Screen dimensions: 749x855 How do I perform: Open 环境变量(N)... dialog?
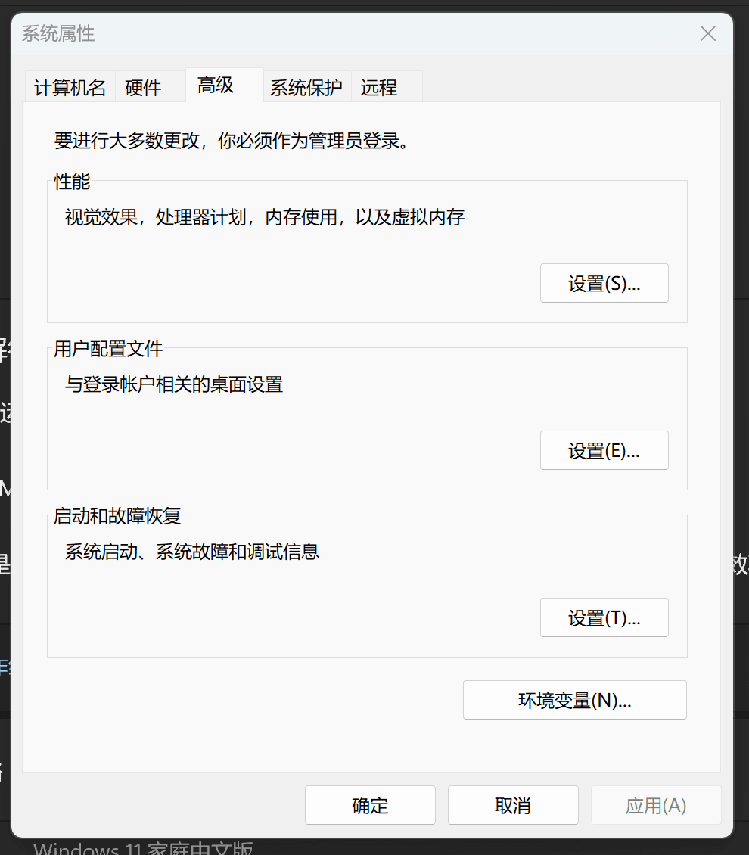(x=574, y=700)
